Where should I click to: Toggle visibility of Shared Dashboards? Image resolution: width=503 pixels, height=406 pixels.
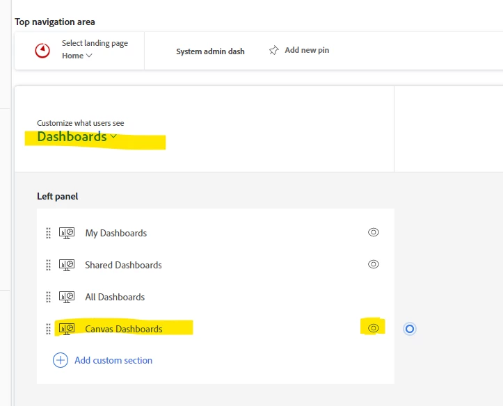click(x=374, y=264)
